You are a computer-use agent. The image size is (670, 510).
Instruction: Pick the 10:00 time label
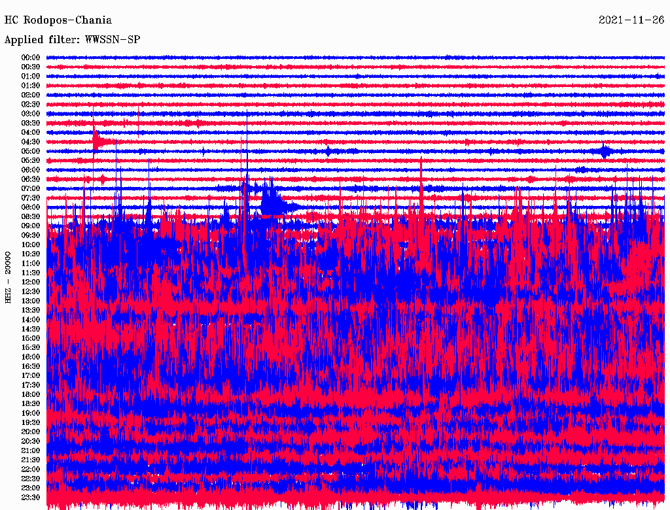pos(31,245)
